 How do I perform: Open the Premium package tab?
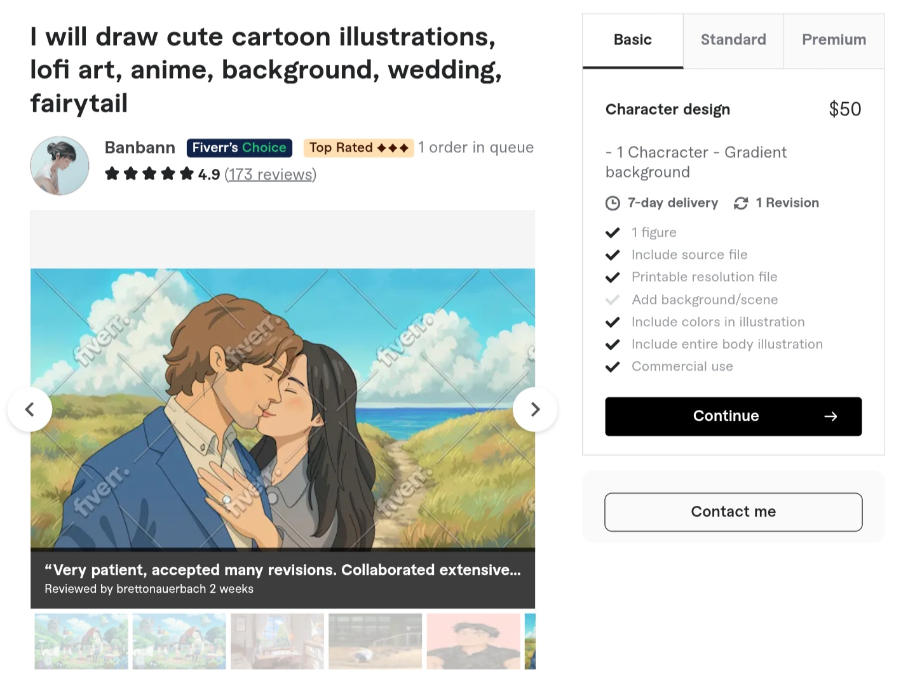(834, 40)
